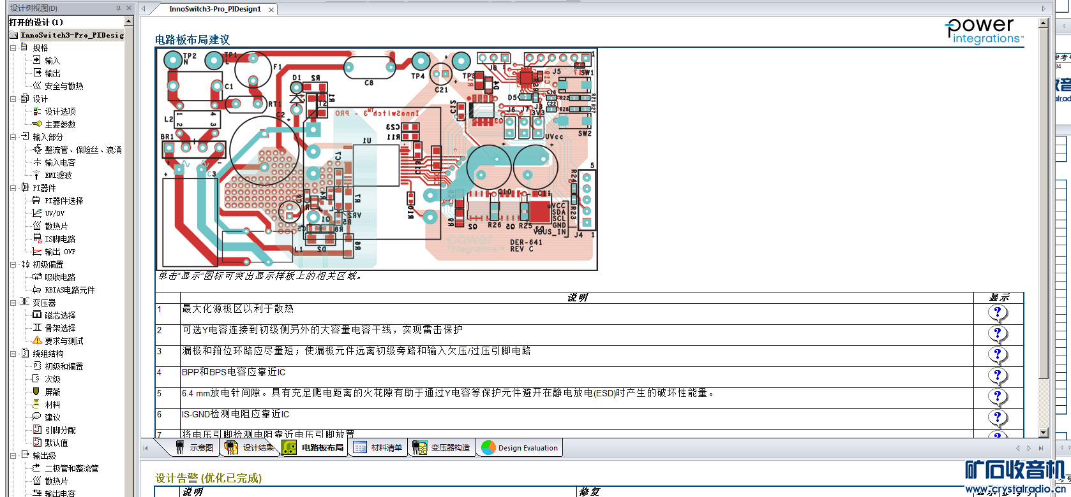Click the left document-tab scroll arrow at top
This screenshot has height=497, width=1071.
tap(144, 9)
